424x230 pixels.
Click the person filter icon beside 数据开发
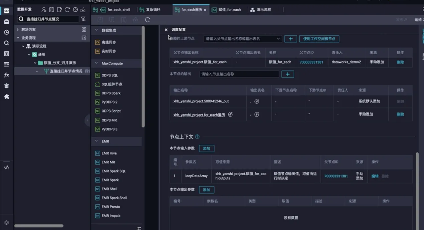coord(44,10)
